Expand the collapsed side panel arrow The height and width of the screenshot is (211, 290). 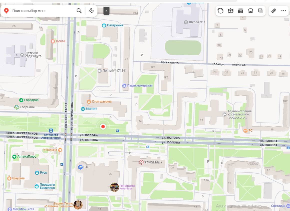pos(106,11)
